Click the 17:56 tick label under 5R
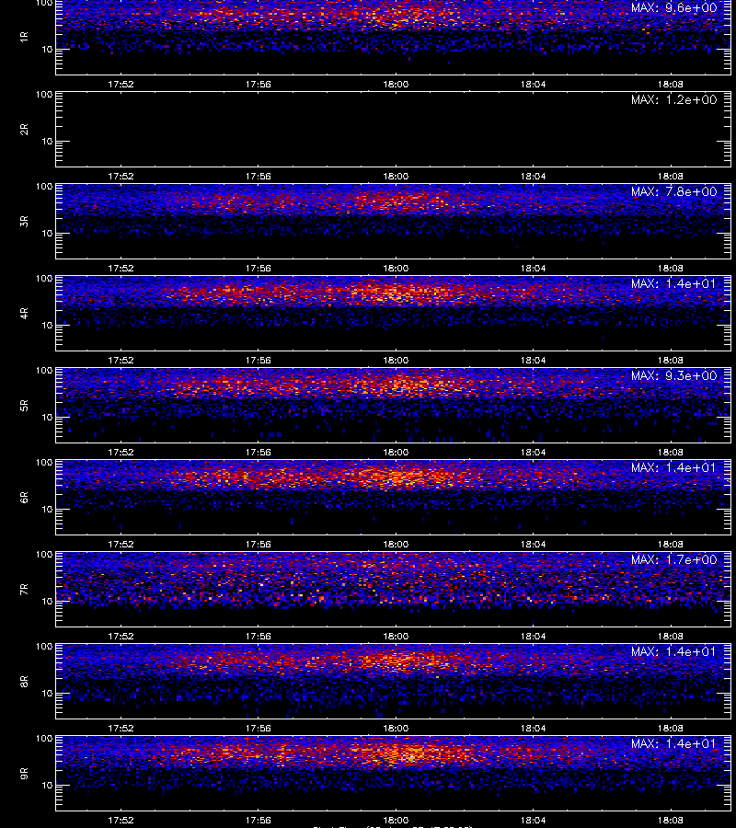The image size is (736, 828). click(x=259, y=453)
